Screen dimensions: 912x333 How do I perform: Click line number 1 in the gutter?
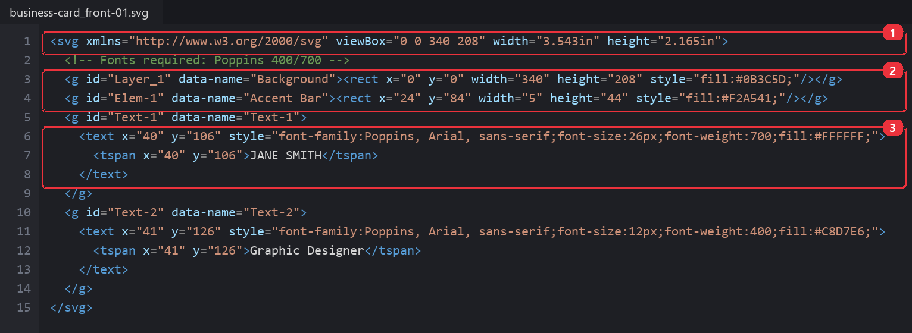[27, 41]
